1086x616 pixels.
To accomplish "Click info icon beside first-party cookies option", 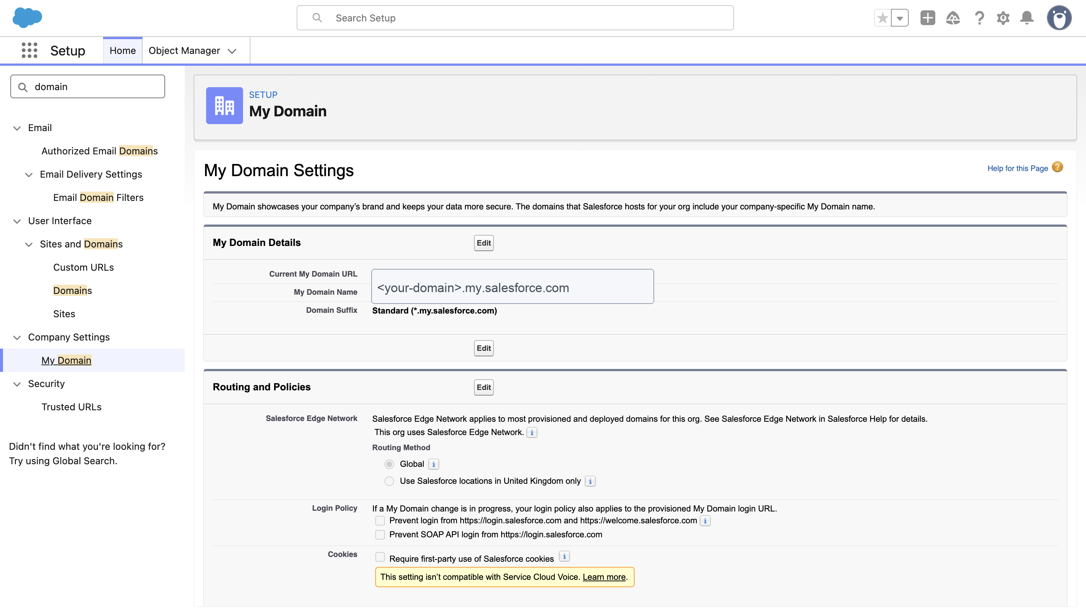I will click(x=564, y=556).
